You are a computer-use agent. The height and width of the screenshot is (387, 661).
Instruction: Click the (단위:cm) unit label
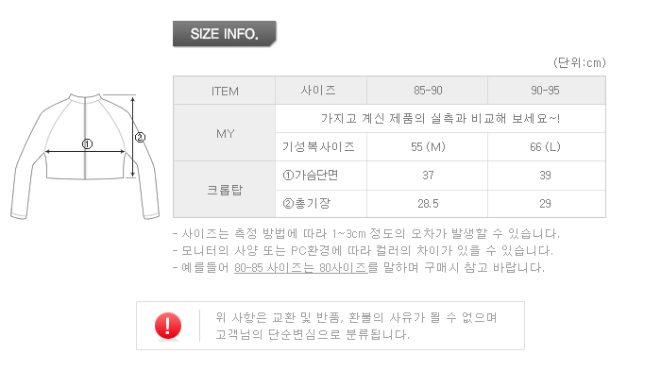pos(579,63)
